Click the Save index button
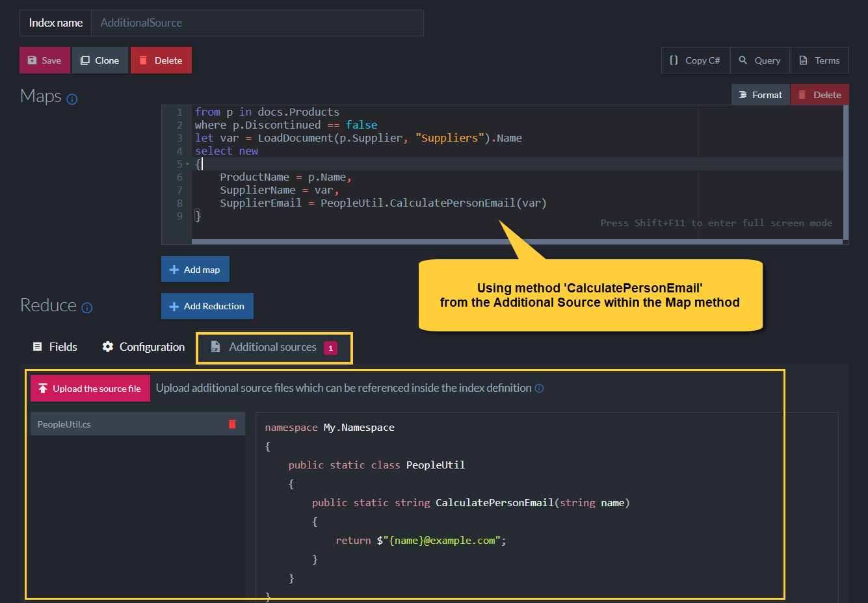Screen dimensions: 868x603 tap(45, 60)
